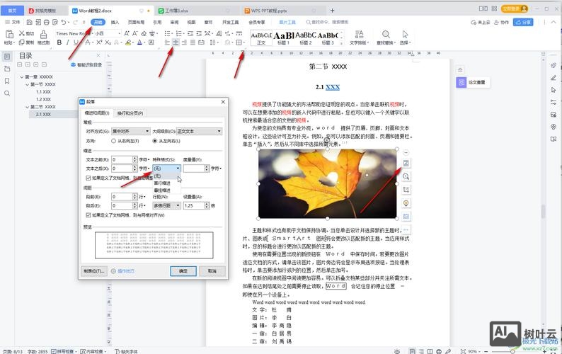Click the indent before text input field
This screenshot has height=354, width=562.
click(122, 159)
